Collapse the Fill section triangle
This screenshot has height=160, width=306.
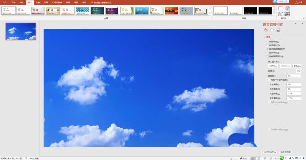(265, 37)
